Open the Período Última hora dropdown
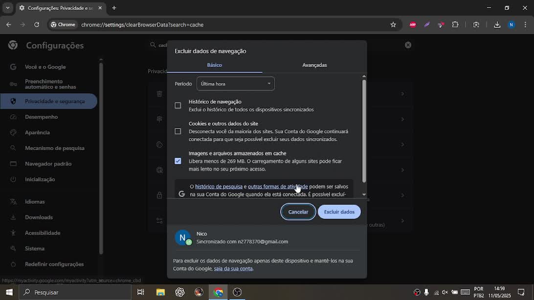Screen dimensions: 534x300 (235, 84)
